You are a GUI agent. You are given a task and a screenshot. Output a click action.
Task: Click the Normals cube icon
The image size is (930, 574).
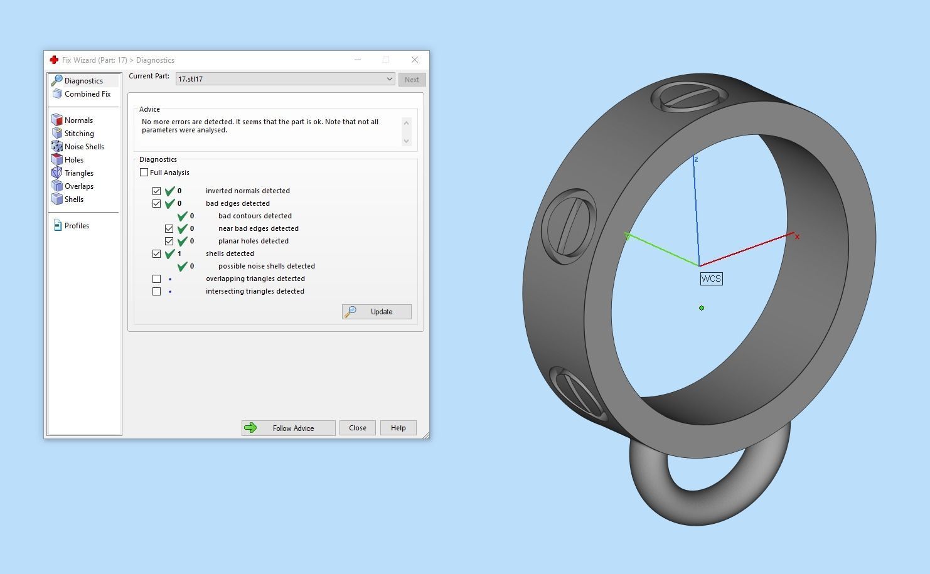56,120
